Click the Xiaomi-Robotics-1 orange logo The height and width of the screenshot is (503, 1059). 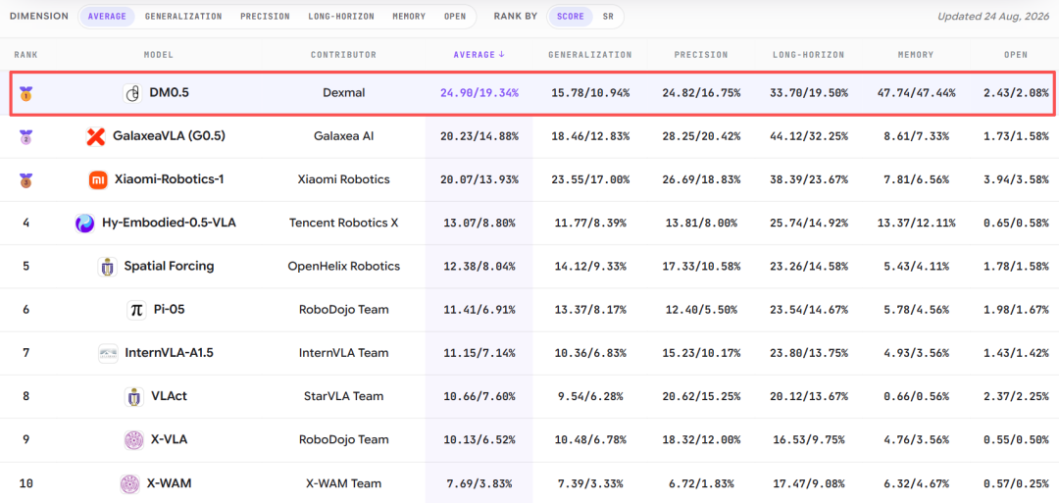pos(99,179)
